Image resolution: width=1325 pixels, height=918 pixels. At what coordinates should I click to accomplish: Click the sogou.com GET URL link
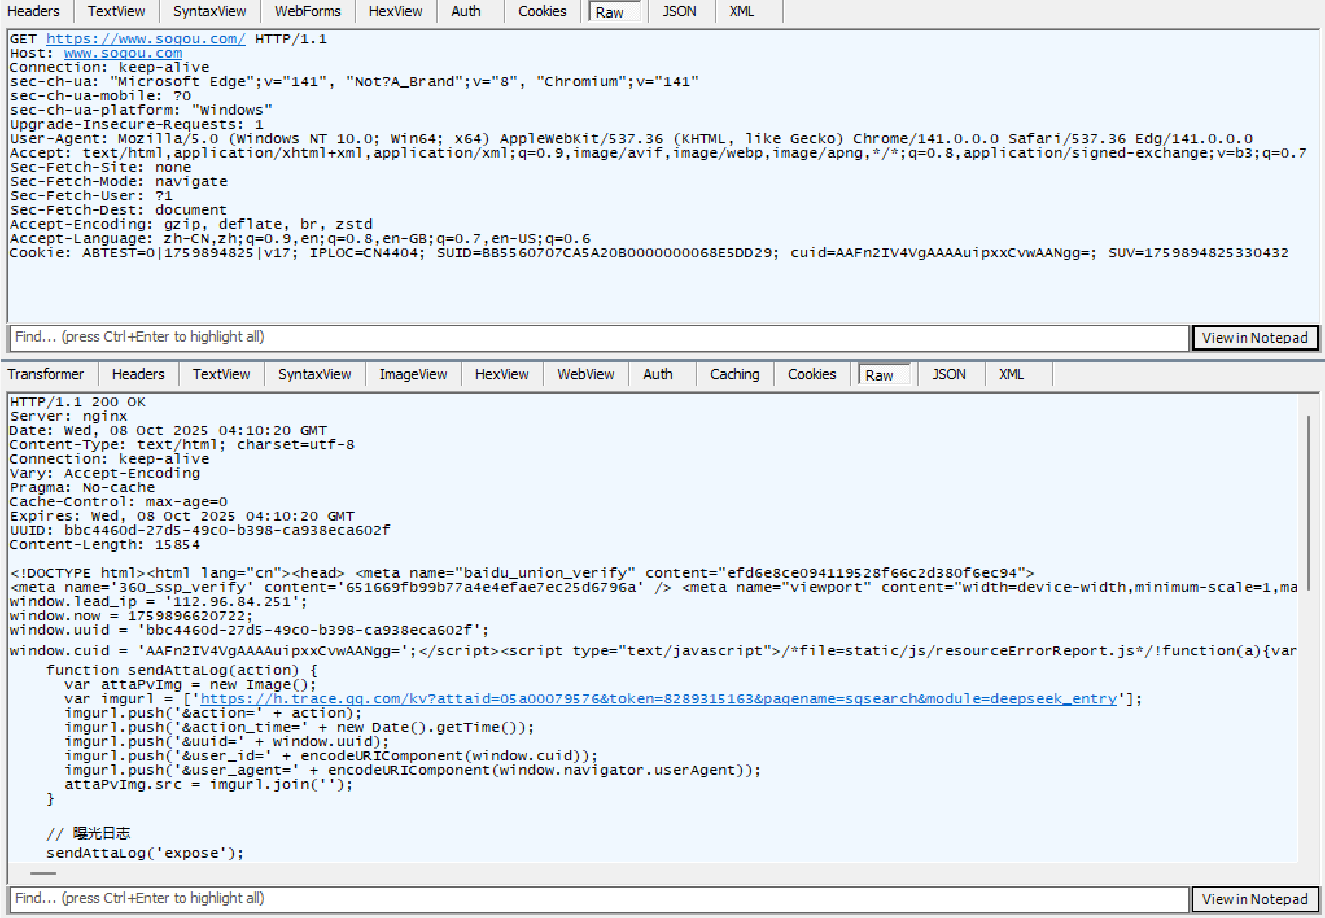[145, 39]
